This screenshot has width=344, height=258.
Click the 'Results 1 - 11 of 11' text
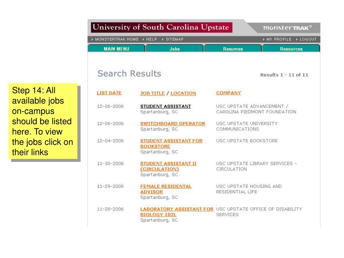pyautogui.click(x=284, y=75)
